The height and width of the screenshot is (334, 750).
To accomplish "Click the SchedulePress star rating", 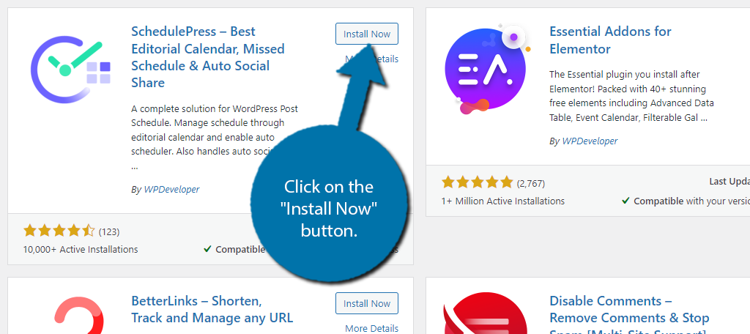I will 59,231.
